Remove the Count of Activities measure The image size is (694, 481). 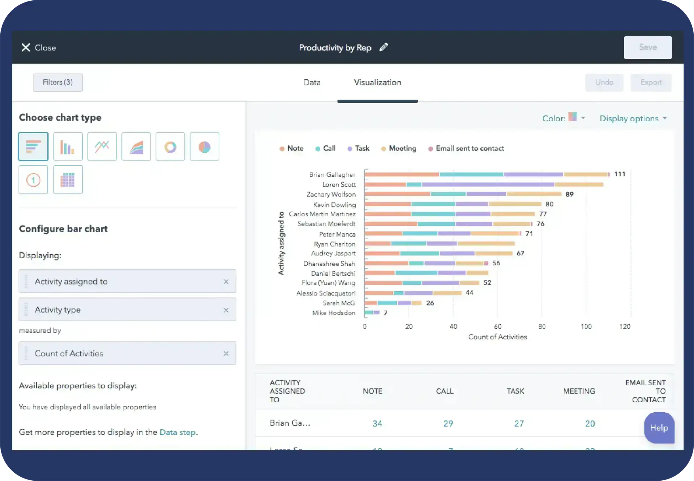click(227, 354)
